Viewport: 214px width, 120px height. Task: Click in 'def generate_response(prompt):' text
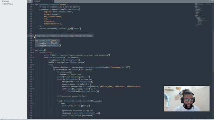coord(52,4)
